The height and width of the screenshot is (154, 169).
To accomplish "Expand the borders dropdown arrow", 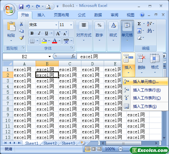I will pos(38,41).
